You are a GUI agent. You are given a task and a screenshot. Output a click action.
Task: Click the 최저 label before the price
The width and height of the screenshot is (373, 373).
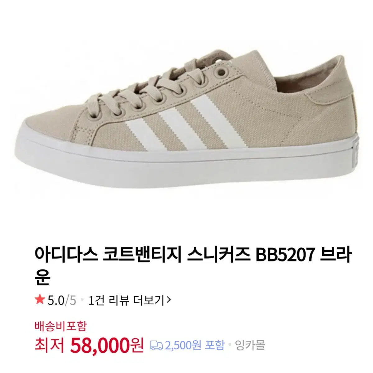pyautogui.click(x=50, y=345)
